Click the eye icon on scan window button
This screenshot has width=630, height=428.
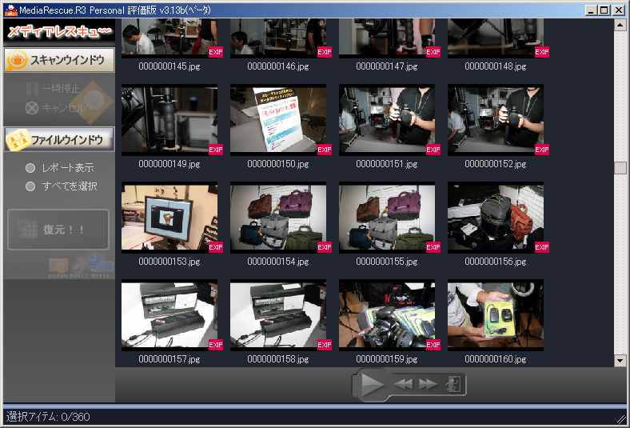click(17, 60)
